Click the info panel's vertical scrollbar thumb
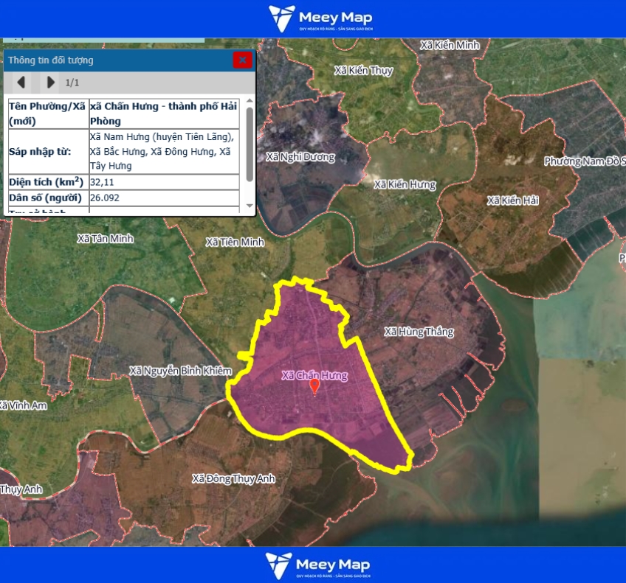This screenshot has height=583, width=626. [x=250, y=144]
